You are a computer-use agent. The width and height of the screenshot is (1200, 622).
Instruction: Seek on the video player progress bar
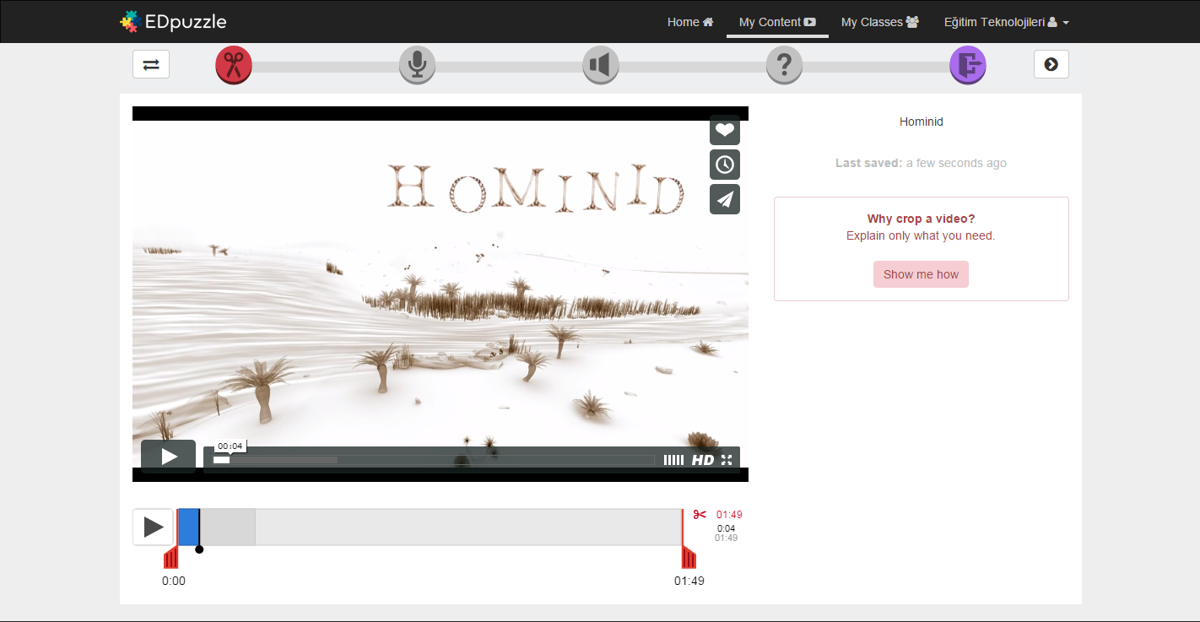coord(433,460)
